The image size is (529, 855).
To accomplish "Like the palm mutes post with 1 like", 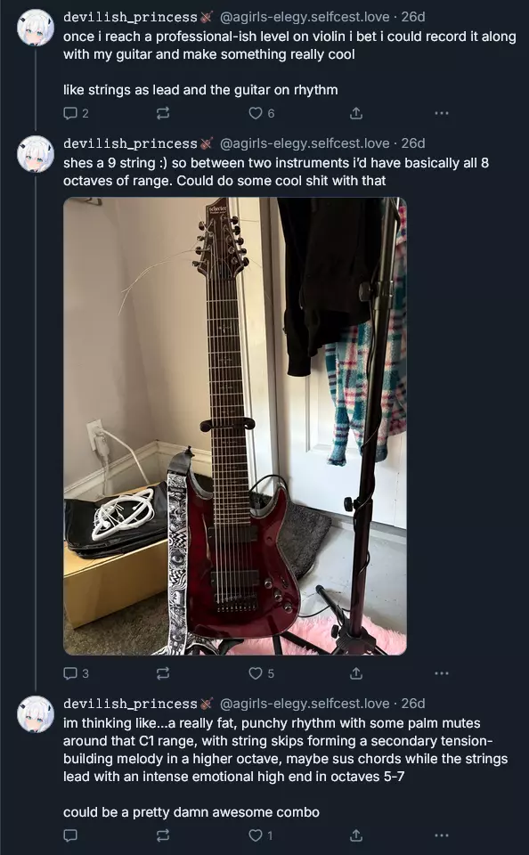I will 261,835.
